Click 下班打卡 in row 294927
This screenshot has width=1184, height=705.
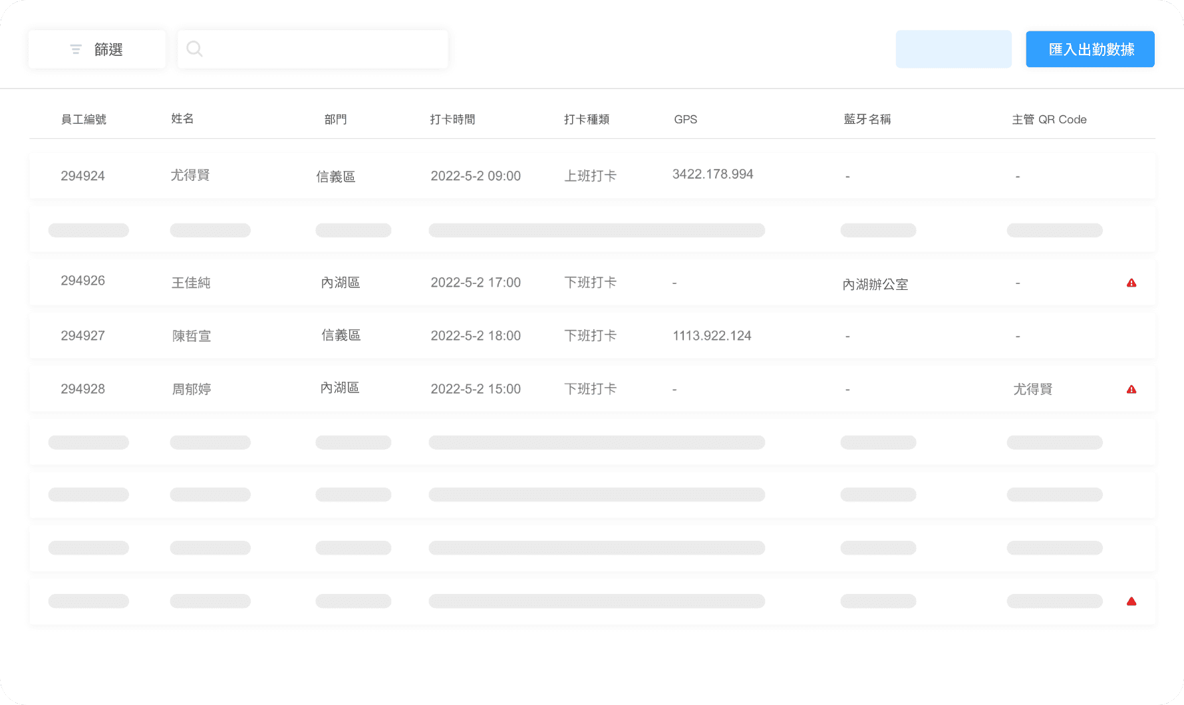click(x=591, y=336)
